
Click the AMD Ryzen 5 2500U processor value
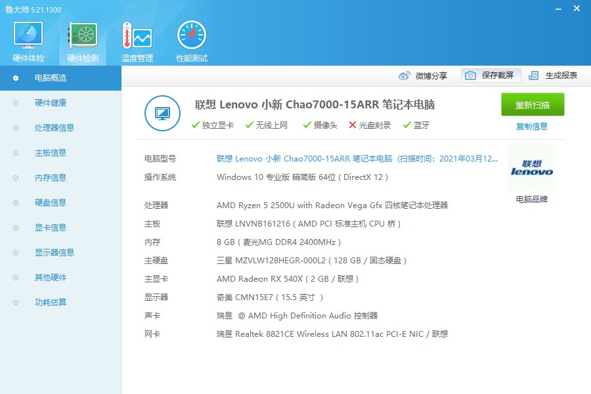(x=332, y=205)
